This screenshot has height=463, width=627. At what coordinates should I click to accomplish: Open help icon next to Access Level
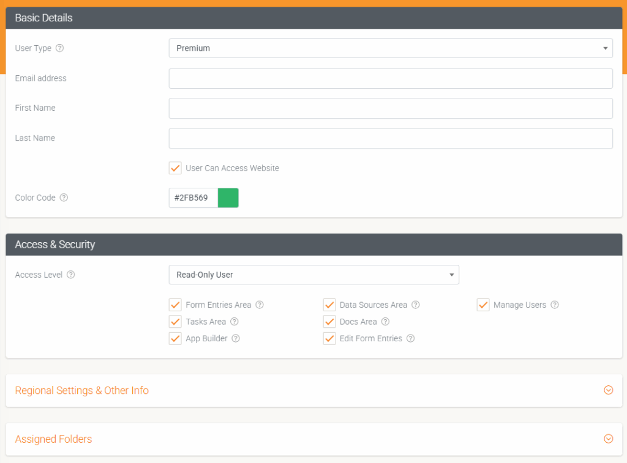point(71,275)
